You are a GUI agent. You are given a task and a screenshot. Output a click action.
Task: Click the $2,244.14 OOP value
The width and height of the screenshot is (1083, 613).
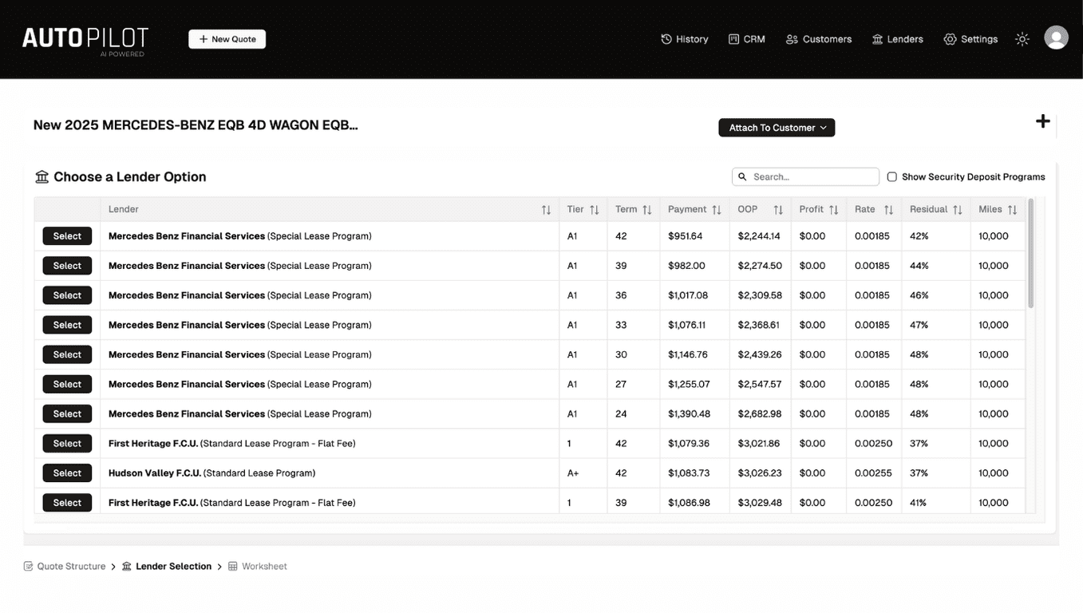759,236
